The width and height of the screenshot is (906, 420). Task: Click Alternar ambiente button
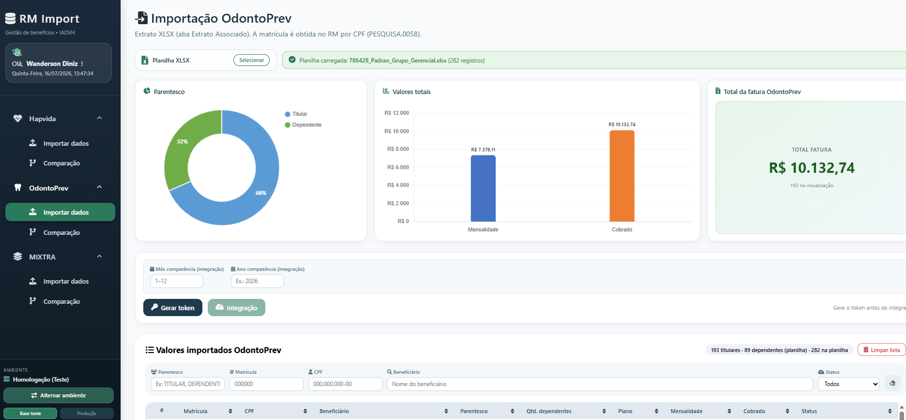[59, 395]
